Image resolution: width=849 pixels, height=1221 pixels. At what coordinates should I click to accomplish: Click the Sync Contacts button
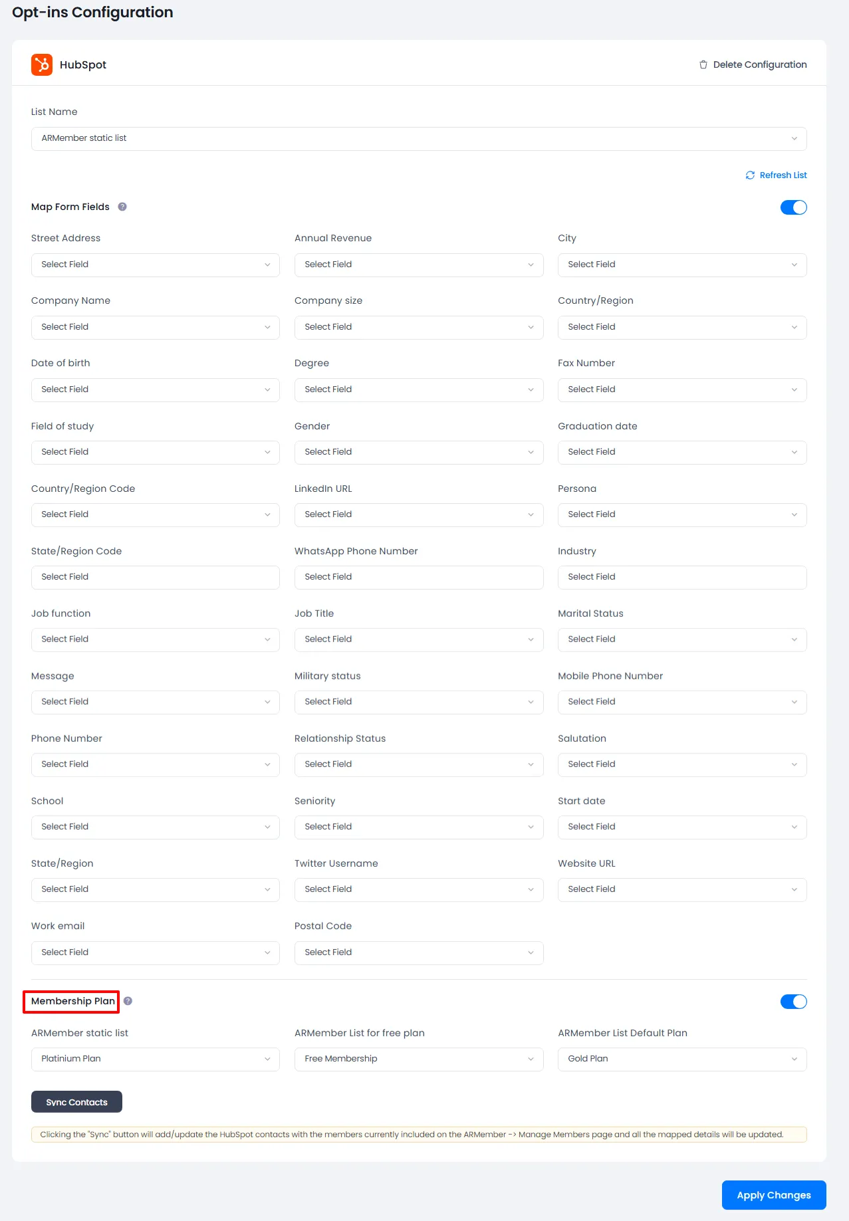click(76, 1101)
